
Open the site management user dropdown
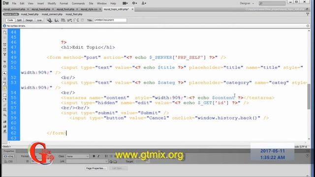click(x=144, y=3)
